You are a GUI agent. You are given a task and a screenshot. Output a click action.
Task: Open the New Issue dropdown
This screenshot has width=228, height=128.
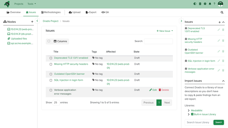point(165,31)
